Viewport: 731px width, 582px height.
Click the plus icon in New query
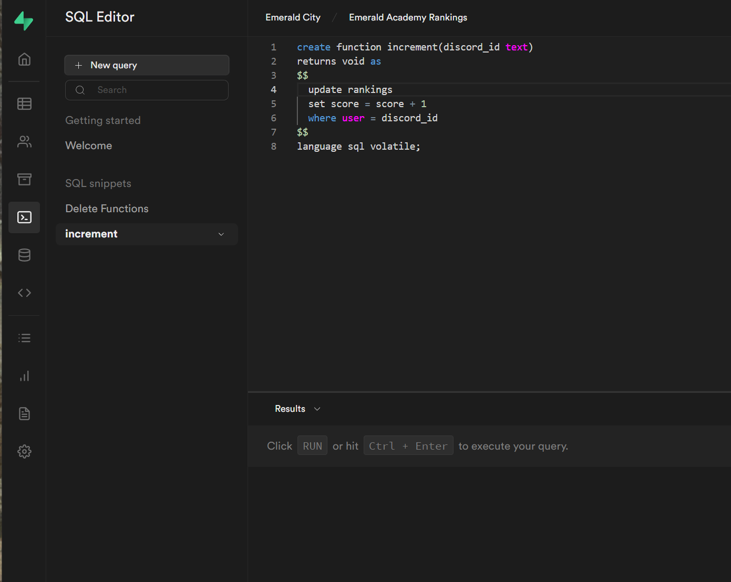pos(78,65)
